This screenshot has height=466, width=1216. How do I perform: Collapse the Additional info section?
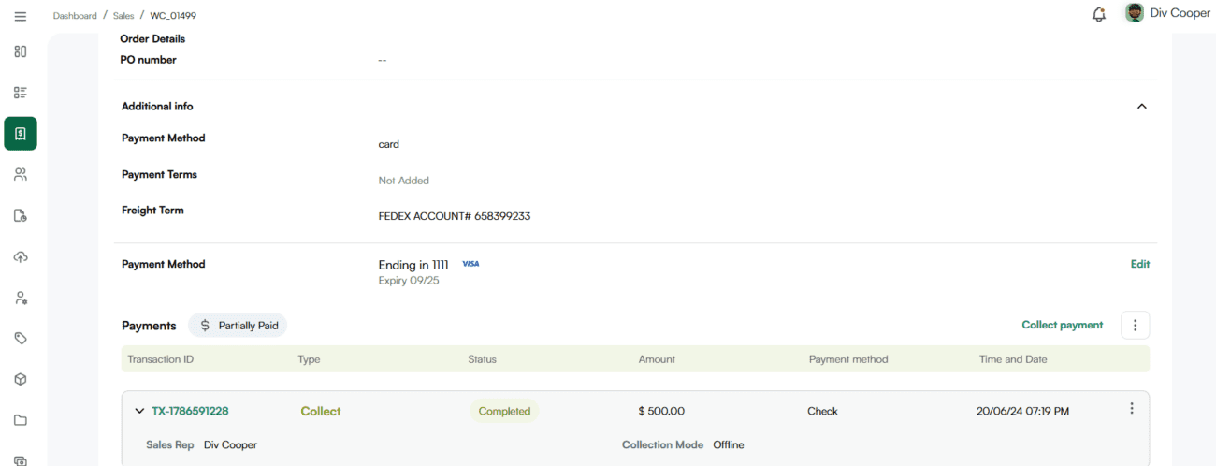point(1141,107)
